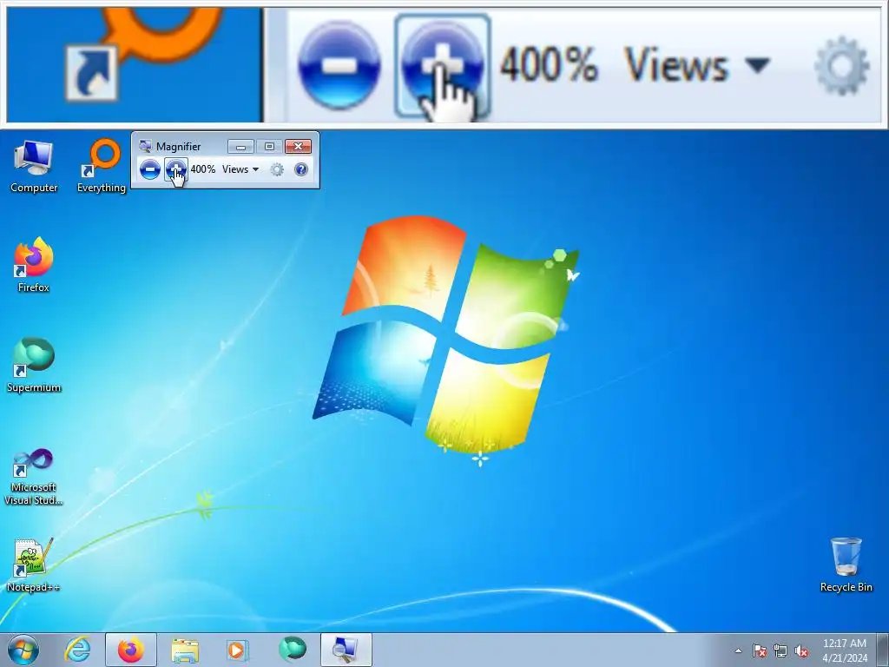
Task: Select the Firefox desktop shortcut
Action: click(34, 266)
